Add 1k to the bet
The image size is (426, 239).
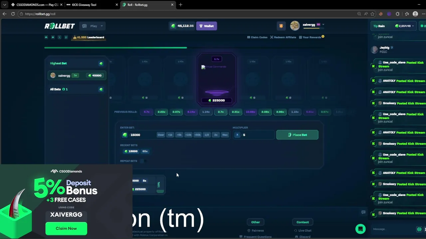[170, 135]
